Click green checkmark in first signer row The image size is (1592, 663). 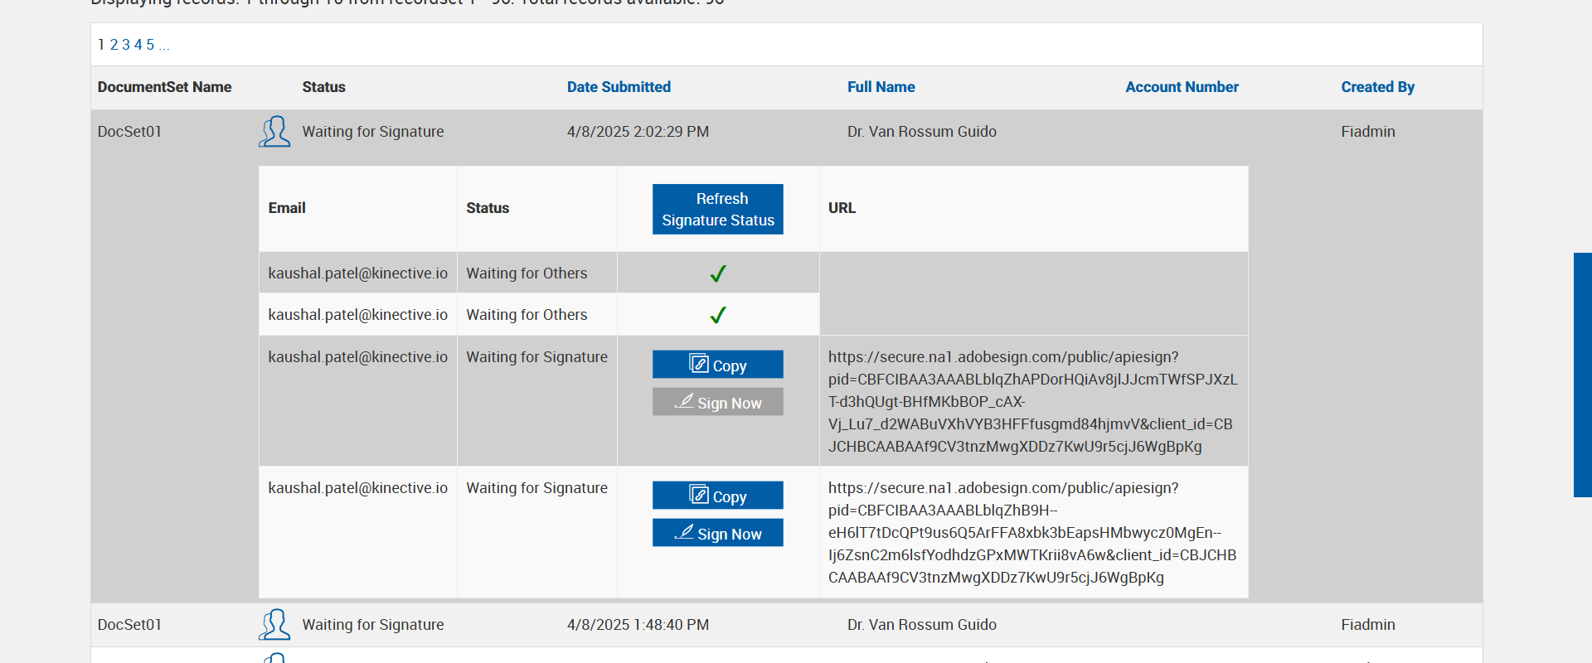718,273
